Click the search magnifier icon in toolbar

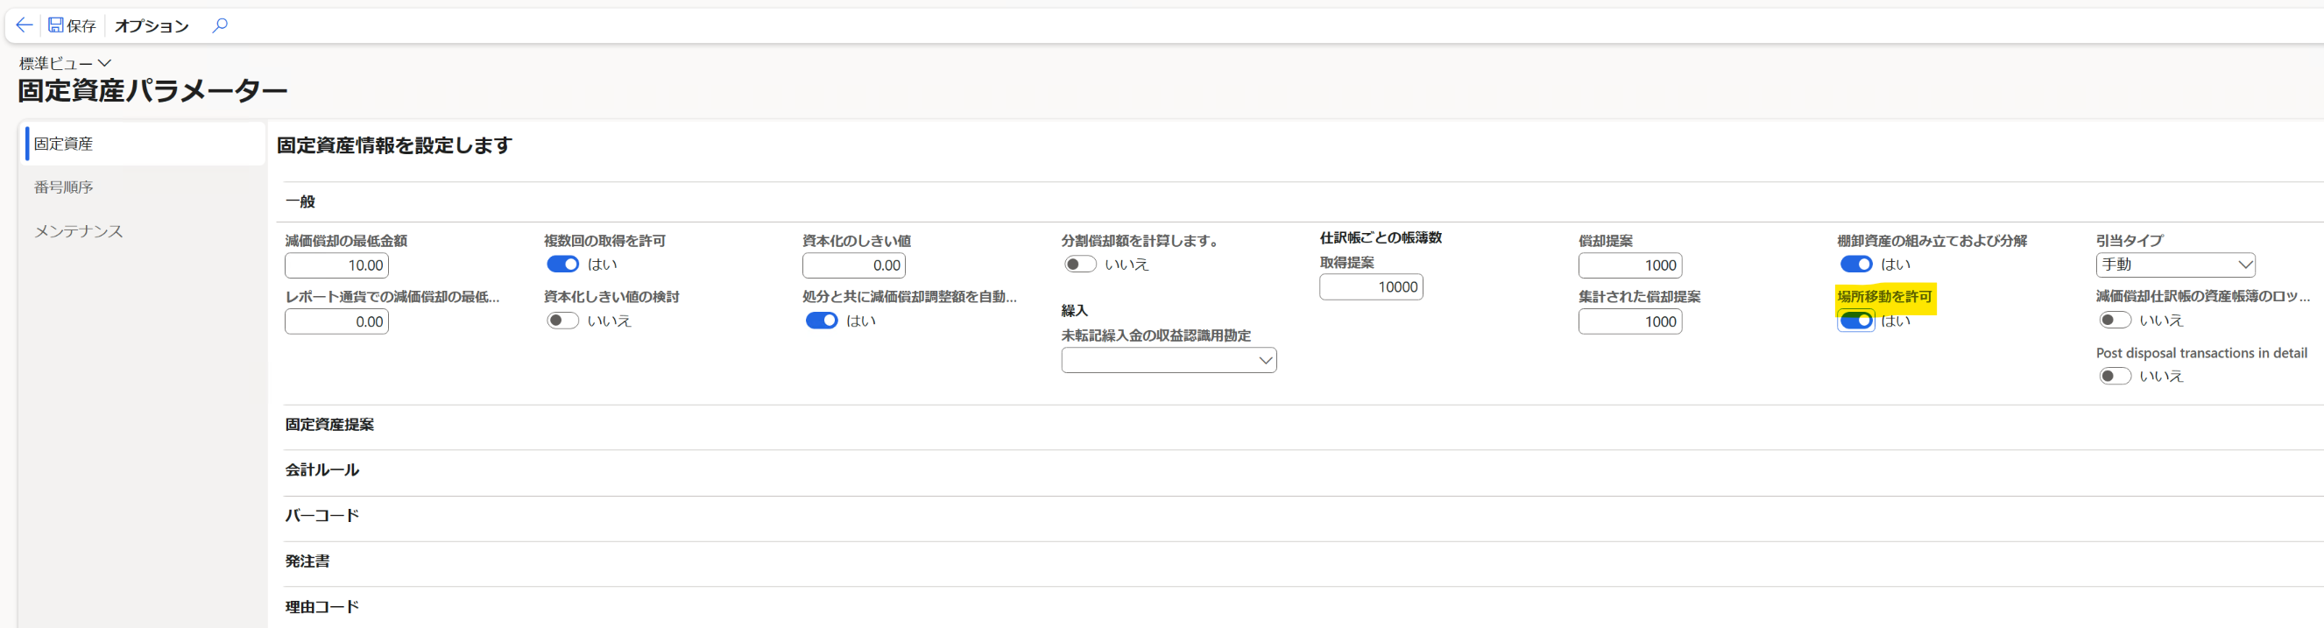click(x=220, y=25)
